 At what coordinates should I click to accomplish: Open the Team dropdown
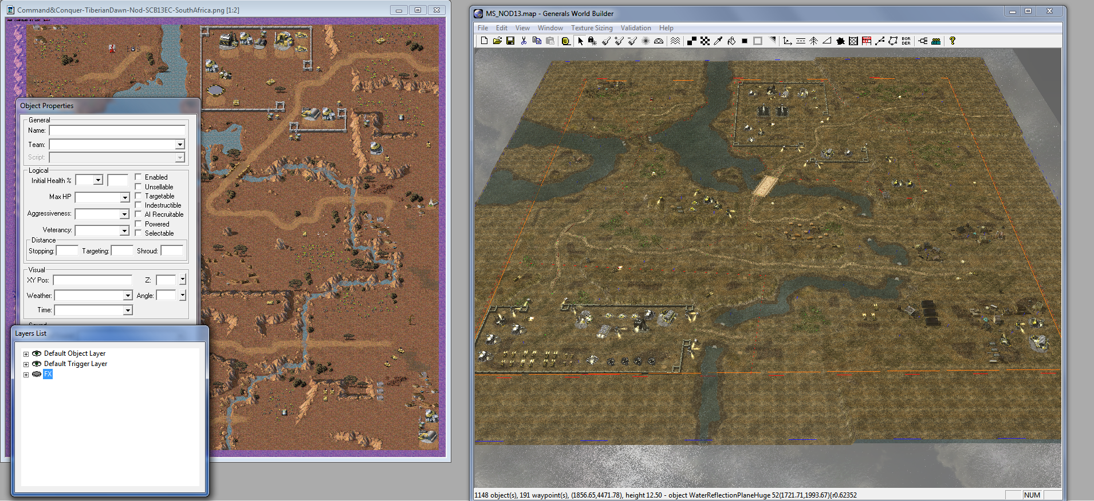180,145
